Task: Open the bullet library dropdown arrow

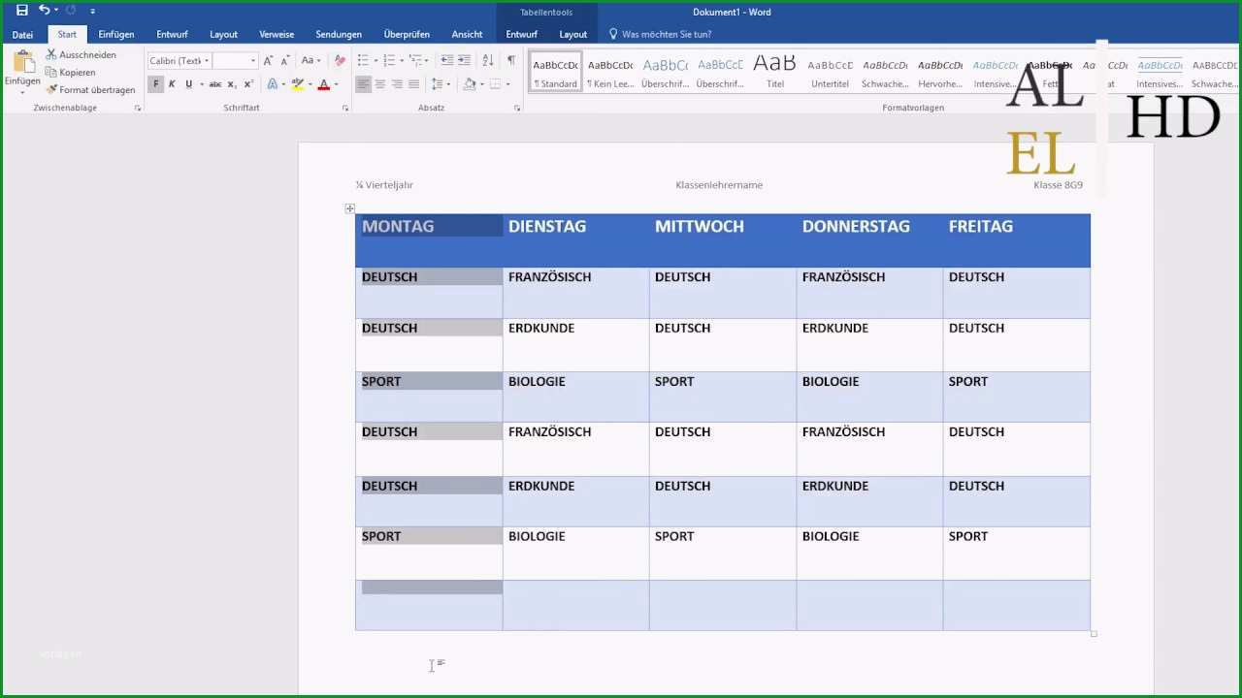Action: point(375,60)
